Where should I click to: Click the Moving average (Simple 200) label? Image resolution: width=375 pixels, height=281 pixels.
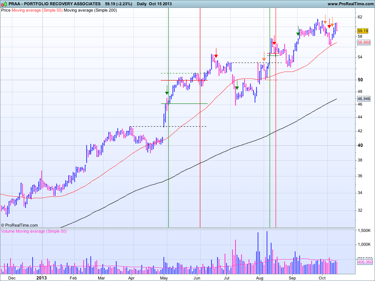[x=90, y=10]
